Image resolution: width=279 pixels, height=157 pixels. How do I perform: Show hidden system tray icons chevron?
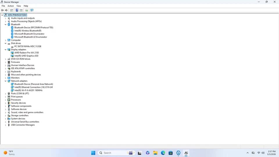(248, 153)
